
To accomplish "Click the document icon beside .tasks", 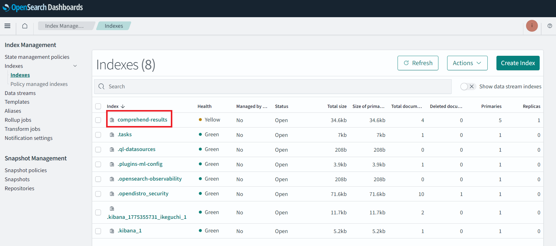I will [x=112, y=135].
